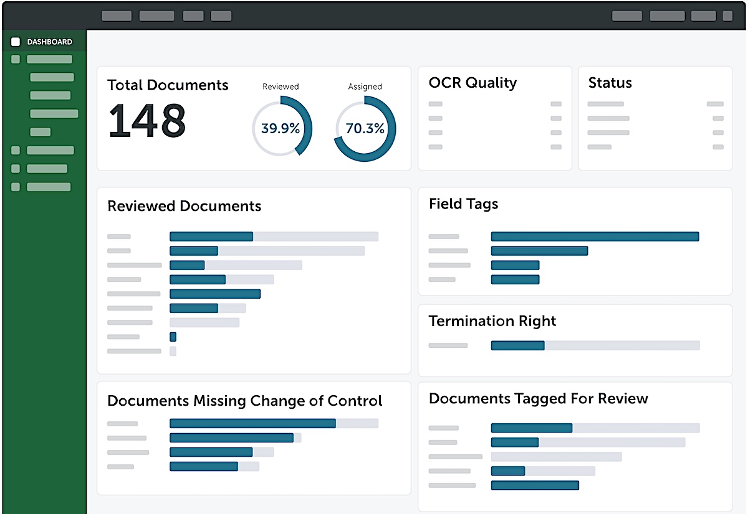Click the Termination Right progress bar
This screenshot has height=514, width=748.
point(595,345)
